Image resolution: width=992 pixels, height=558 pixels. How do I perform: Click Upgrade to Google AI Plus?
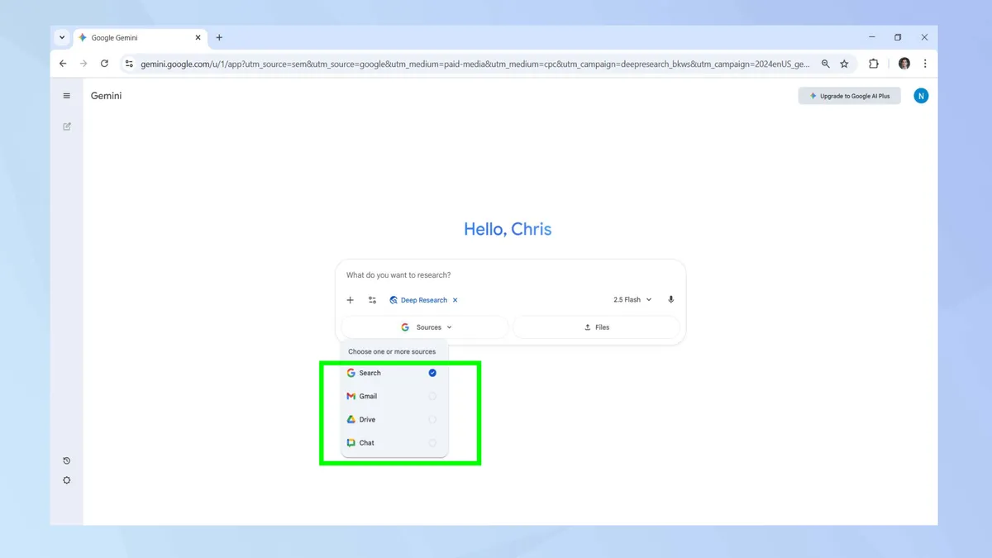tap(849, 95)
